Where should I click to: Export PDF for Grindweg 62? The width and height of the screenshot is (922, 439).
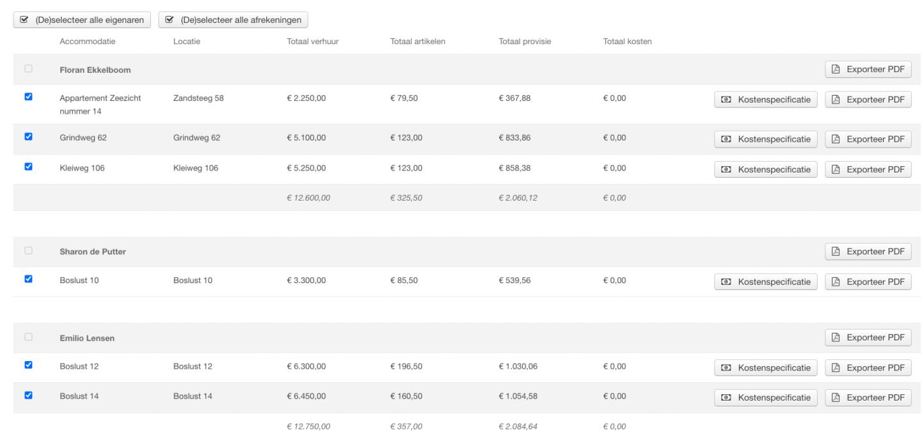[868, 139]
